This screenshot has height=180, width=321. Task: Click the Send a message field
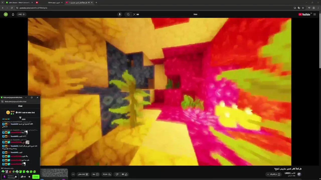[x=10, y=177]
